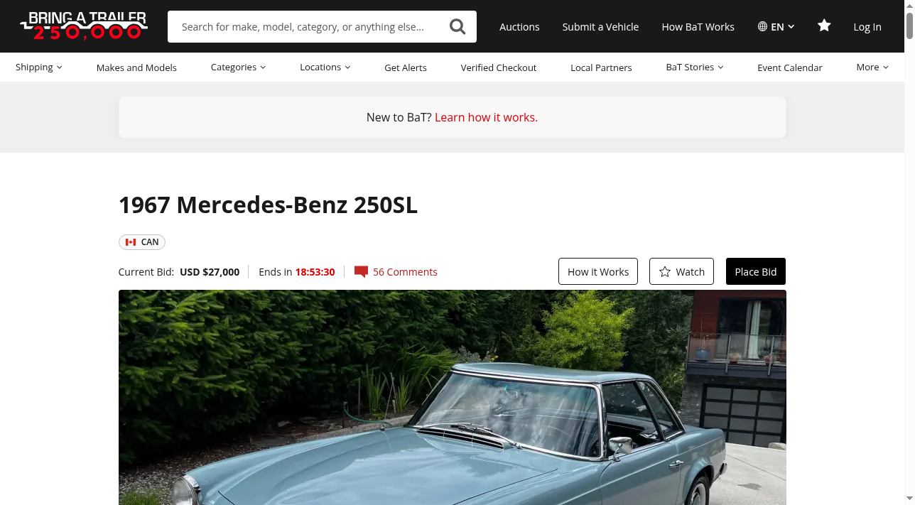
Task: Open the Get Alerts page
Action: pos(406,67)
